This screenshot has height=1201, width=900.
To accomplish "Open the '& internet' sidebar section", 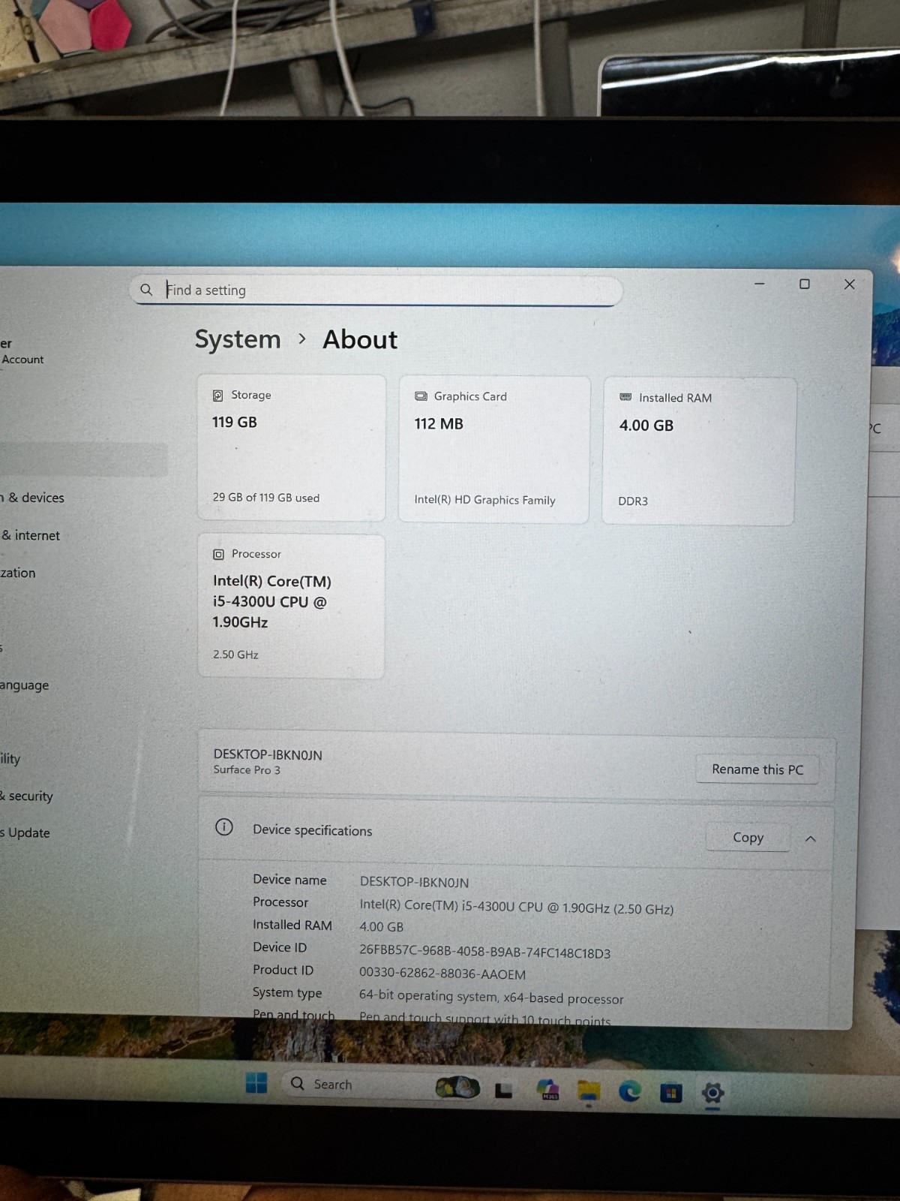I will 31,535.
